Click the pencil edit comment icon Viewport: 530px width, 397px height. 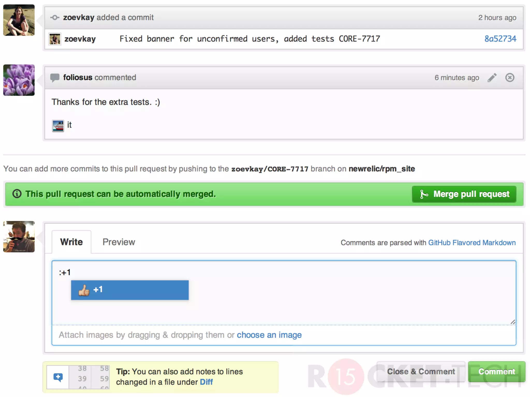click(x=492, y=78)
